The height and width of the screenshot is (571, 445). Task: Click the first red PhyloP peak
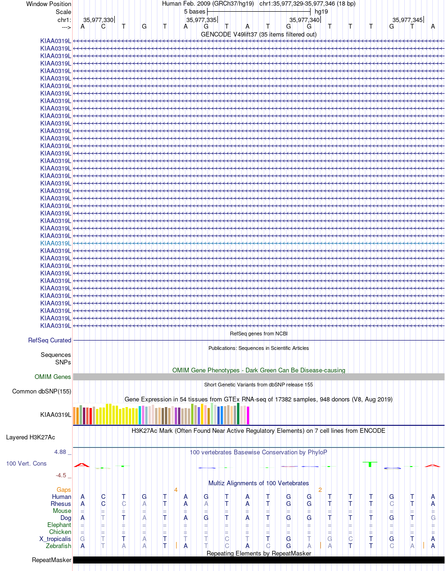(x=82, y=465)
